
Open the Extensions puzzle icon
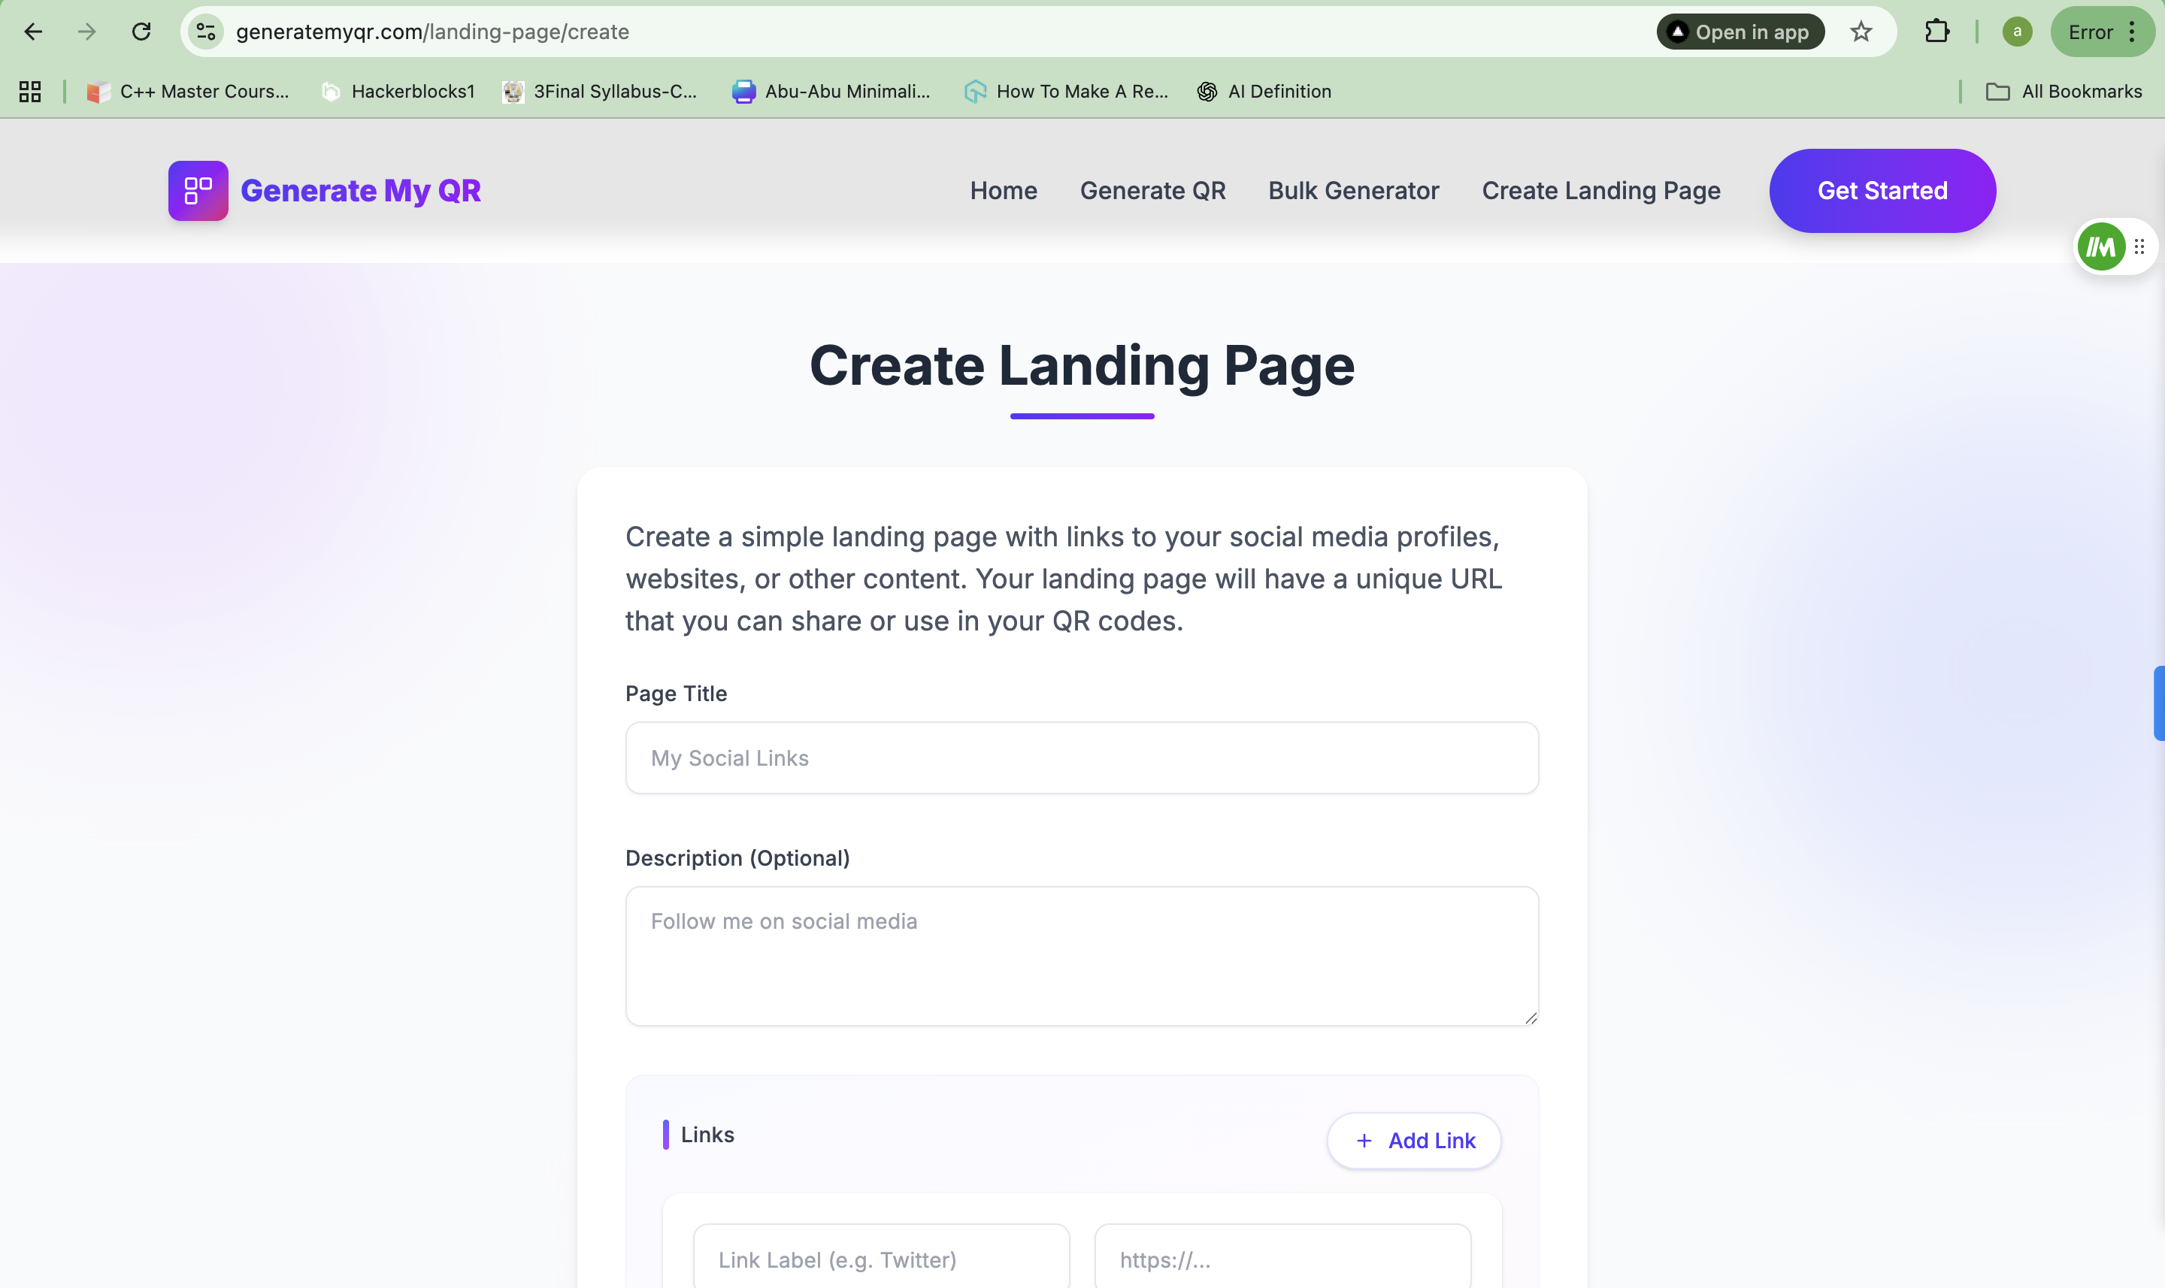click(x=1936, y=32)
